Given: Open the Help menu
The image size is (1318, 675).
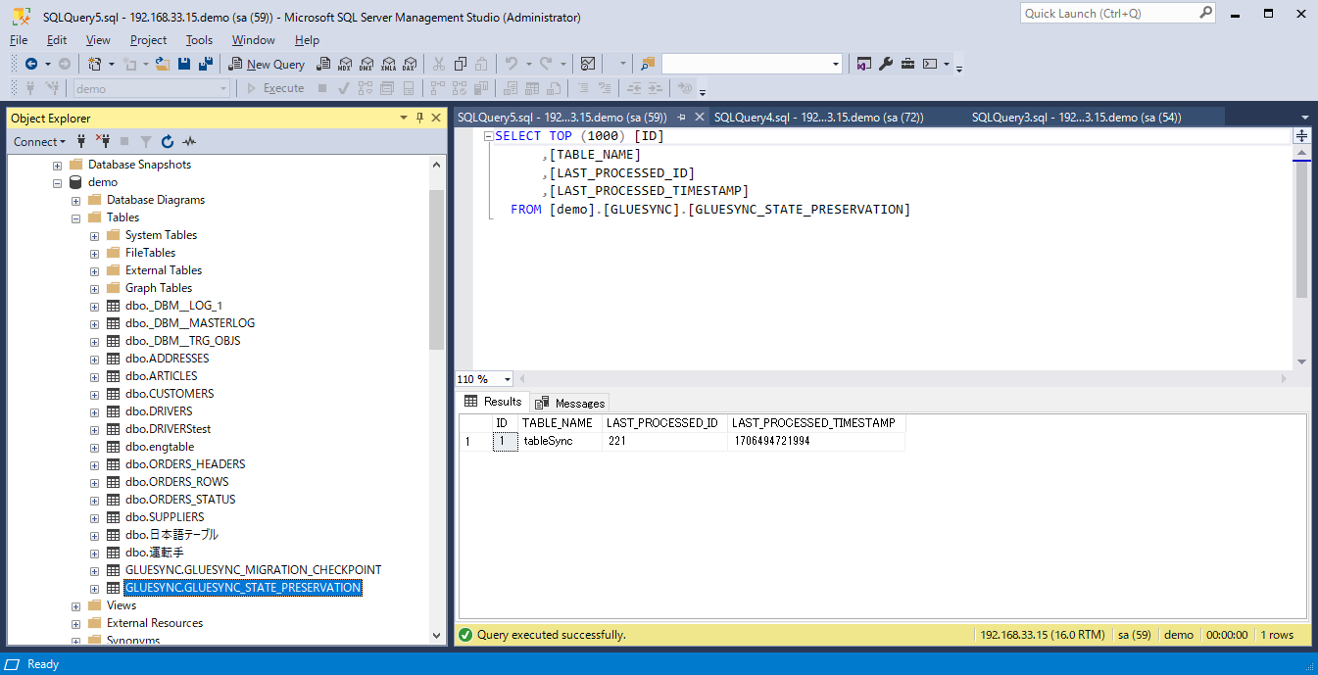Looking at the screenshot, I should click(x=307, y=40).
